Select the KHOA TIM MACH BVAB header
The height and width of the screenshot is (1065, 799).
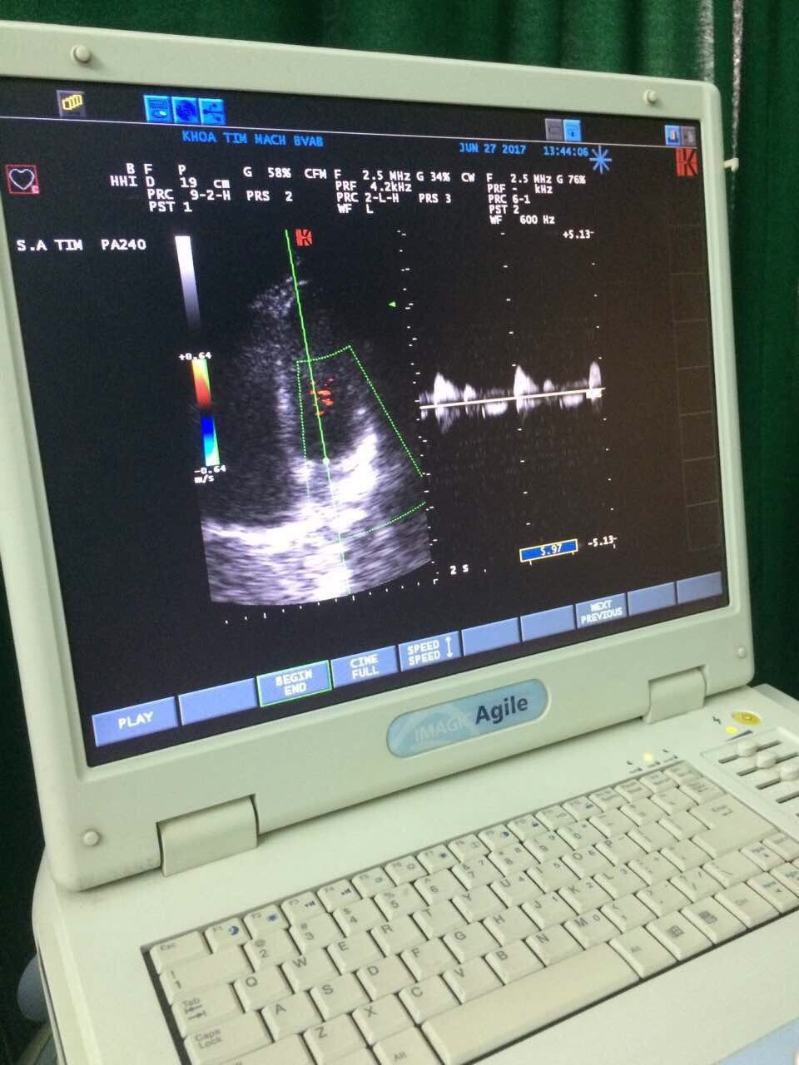(253, 140)
